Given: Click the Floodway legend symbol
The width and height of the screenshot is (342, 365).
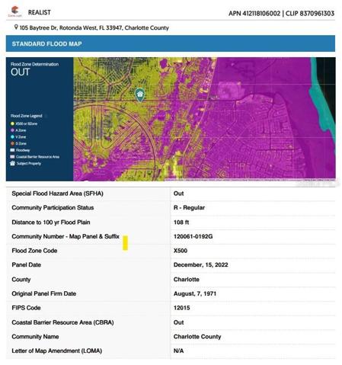Looking at the screenshot, I should coord(12,150).
